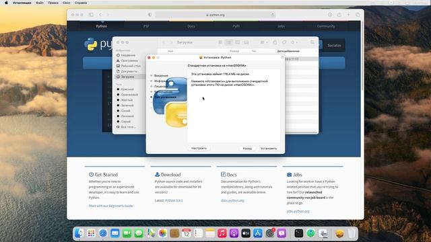Open the Finder group-by dropdown

[x=263, y=42]
